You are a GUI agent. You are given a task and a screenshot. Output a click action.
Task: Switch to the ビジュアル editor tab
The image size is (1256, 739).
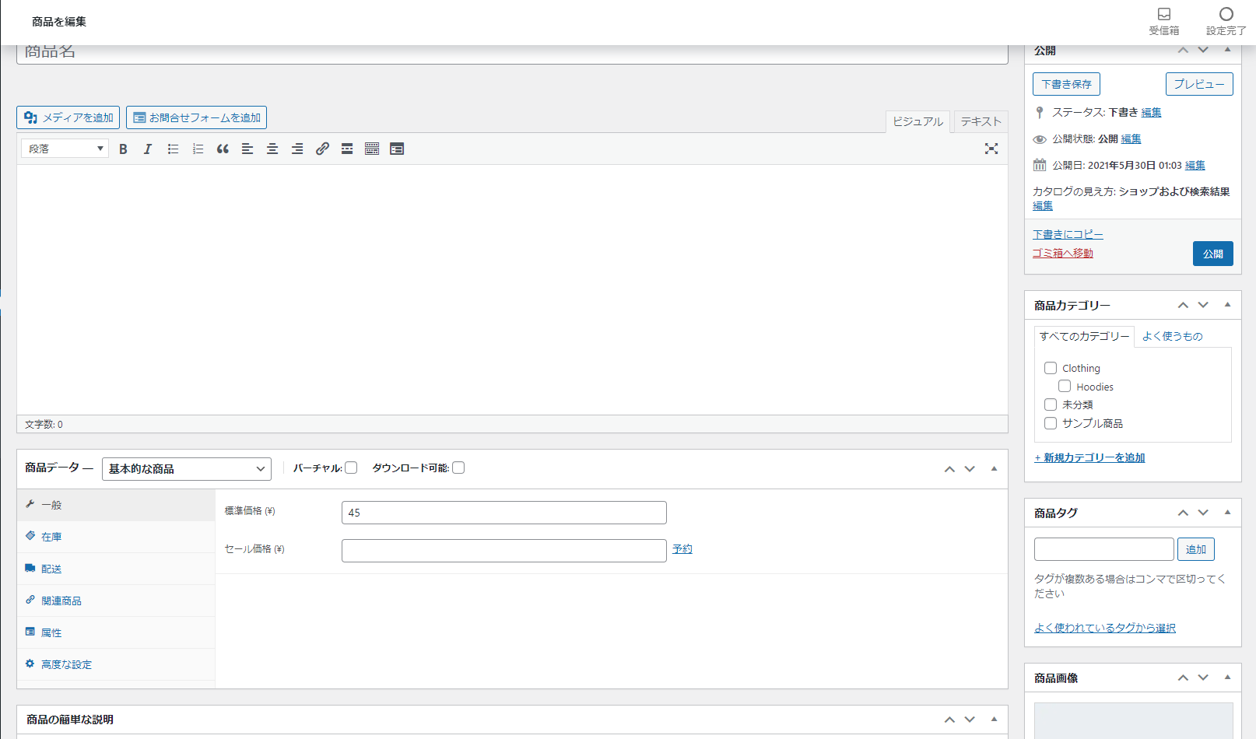[917, 121]
